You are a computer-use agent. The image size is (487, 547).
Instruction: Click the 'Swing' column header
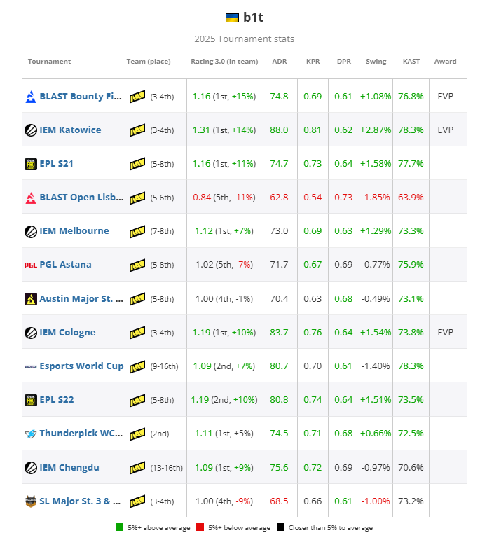376,62
